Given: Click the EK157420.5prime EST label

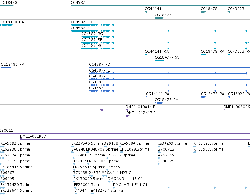Looking at the screenshot, I should pyautogui.click(x=16, y=185).
